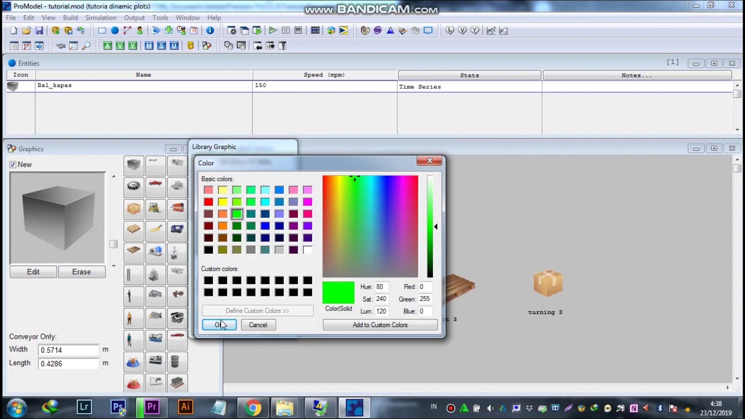
Task: Click the Notes... column header
Action: [x=637, y=75]
